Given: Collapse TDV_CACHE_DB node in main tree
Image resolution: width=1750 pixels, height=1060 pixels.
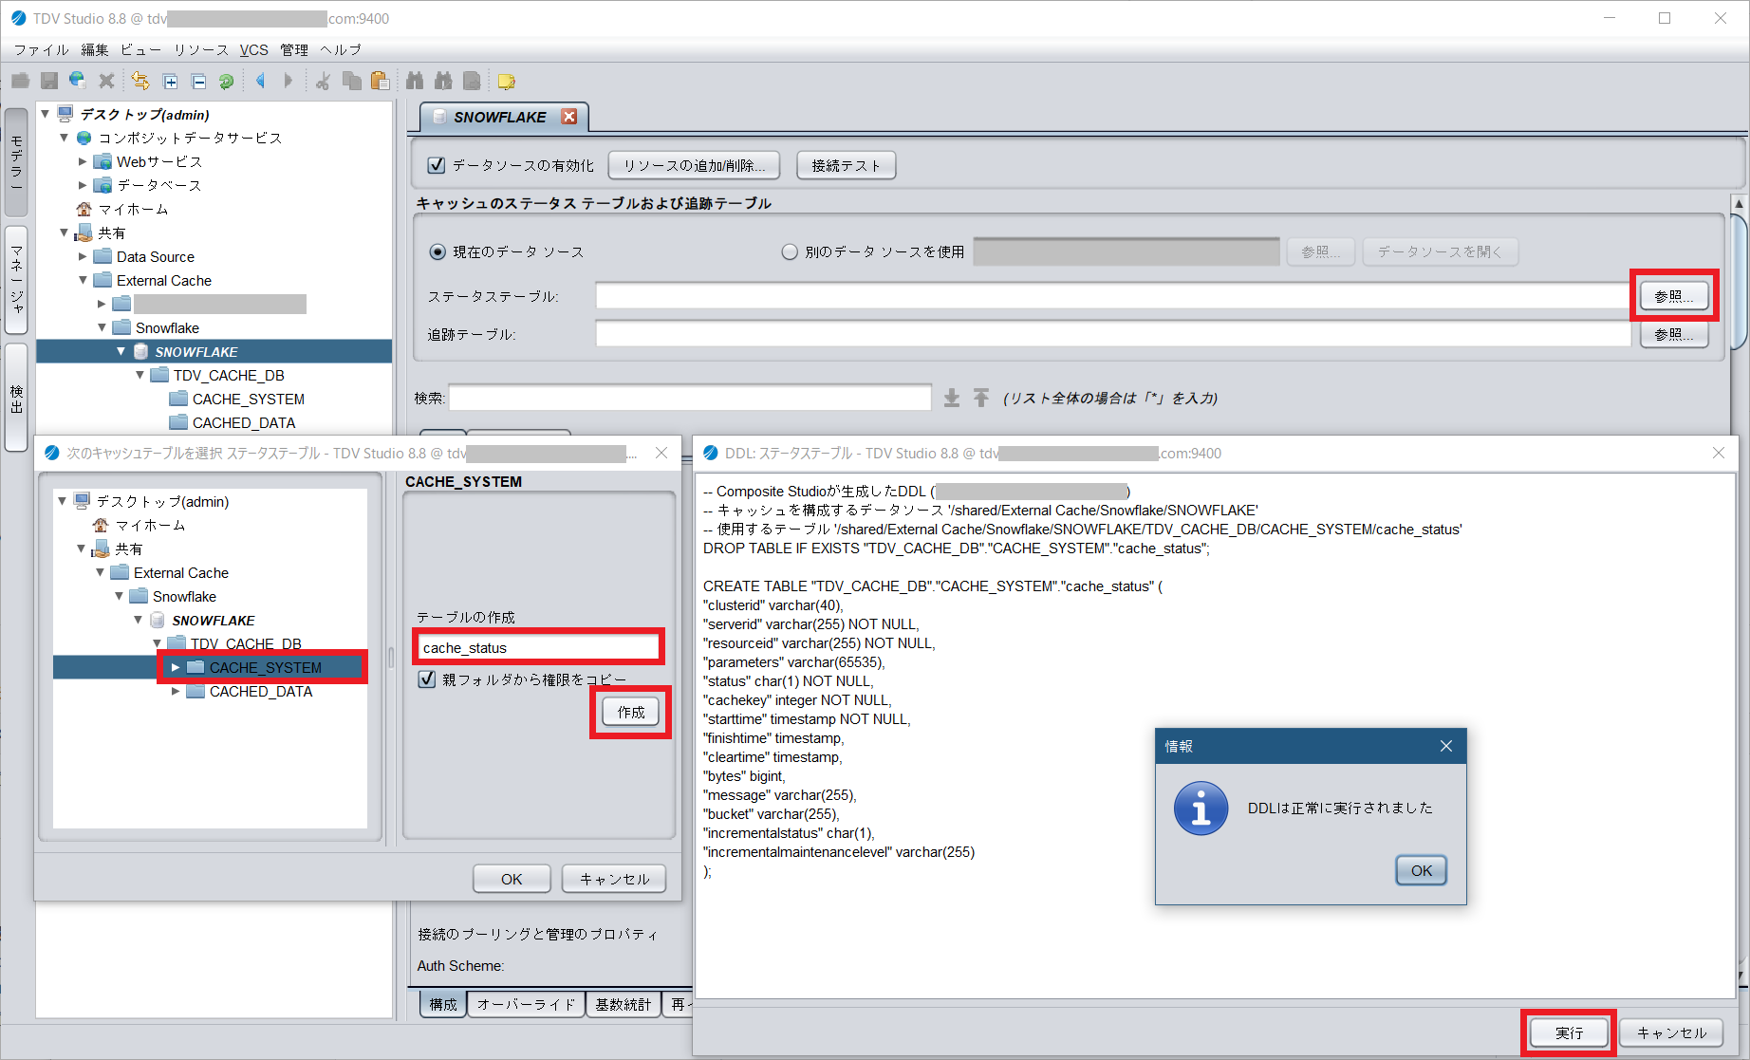Looking at the screenshot, I should click(140, 375).
